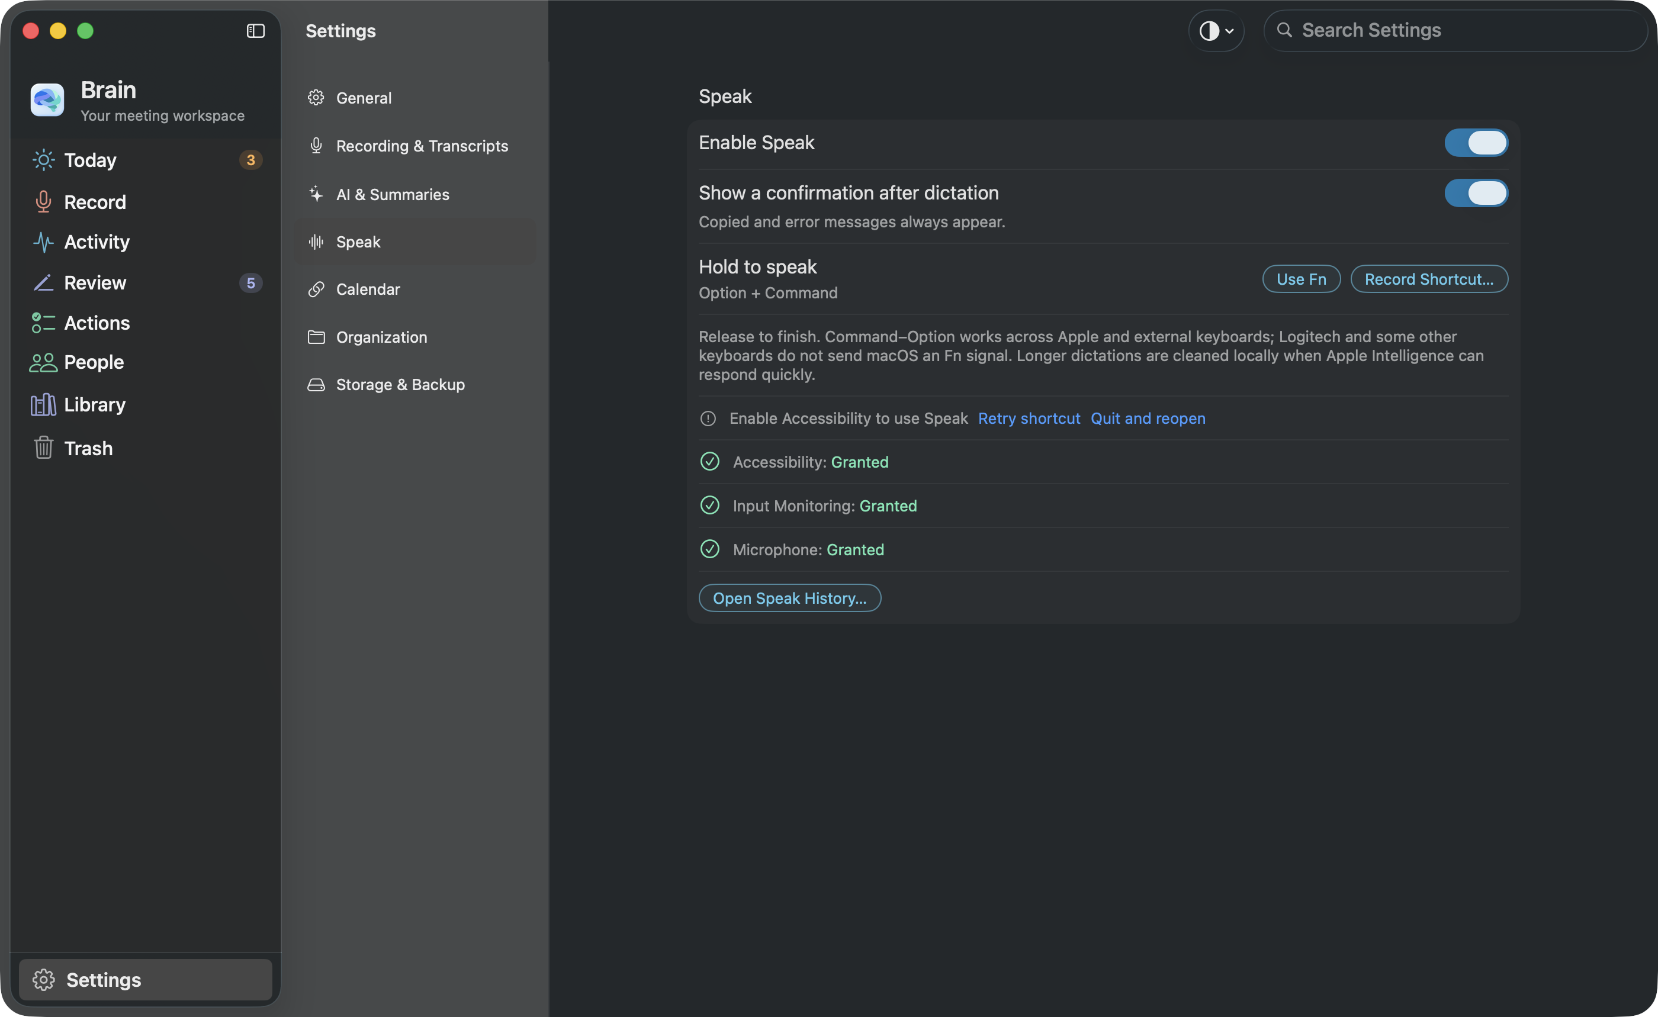Open Recording & Transcripts settings

pyautogui.click(x=415, y=146)
